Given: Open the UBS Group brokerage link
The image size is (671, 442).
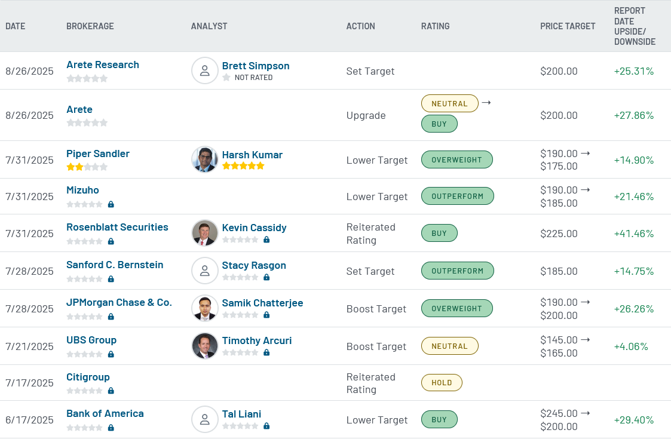Looking at the screenshot, I should (x=91, y=340).
